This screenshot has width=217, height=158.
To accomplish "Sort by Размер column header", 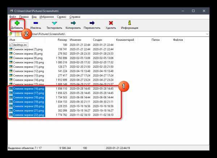I will (x=62, y=40).
